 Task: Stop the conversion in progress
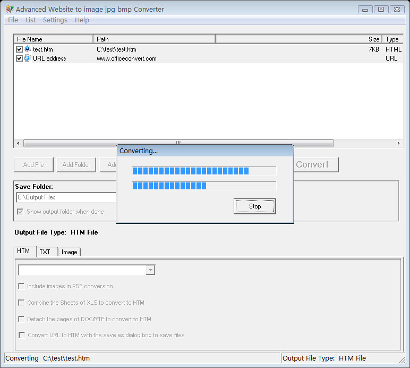tap(255, 206)
